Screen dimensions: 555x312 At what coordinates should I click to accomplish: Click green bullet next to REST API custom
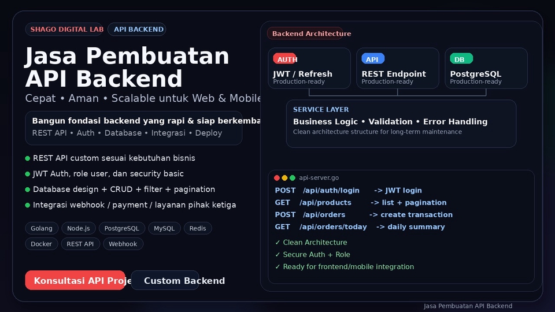(28, 158)
